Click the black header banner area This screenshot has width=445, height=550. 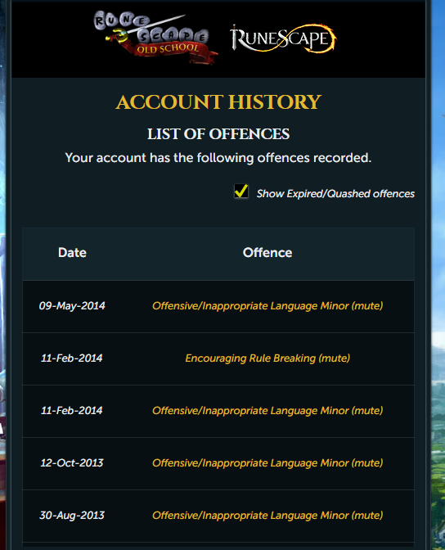(218, 39)
